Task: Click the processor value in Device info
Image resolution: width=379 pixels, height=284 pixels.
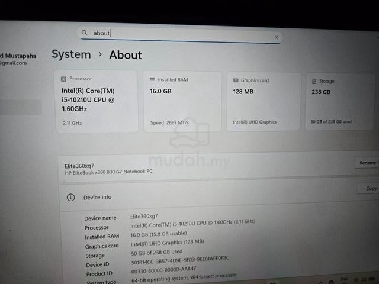Action: tap(192, 224)
